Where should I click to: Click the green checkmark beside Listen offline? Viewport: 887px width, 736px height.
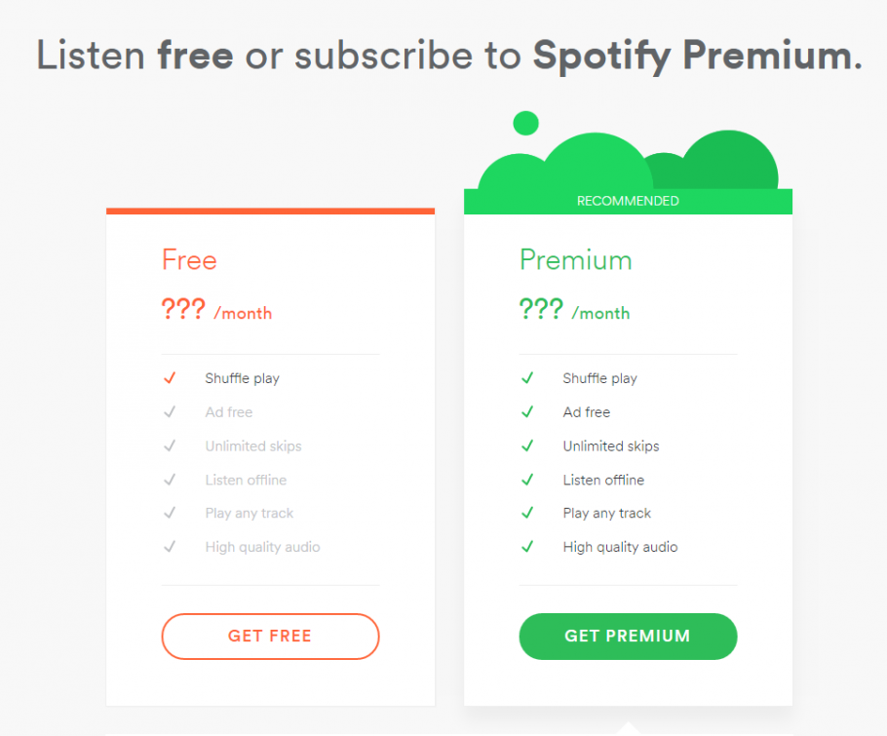pyautogui.click(x=527, y=480)
